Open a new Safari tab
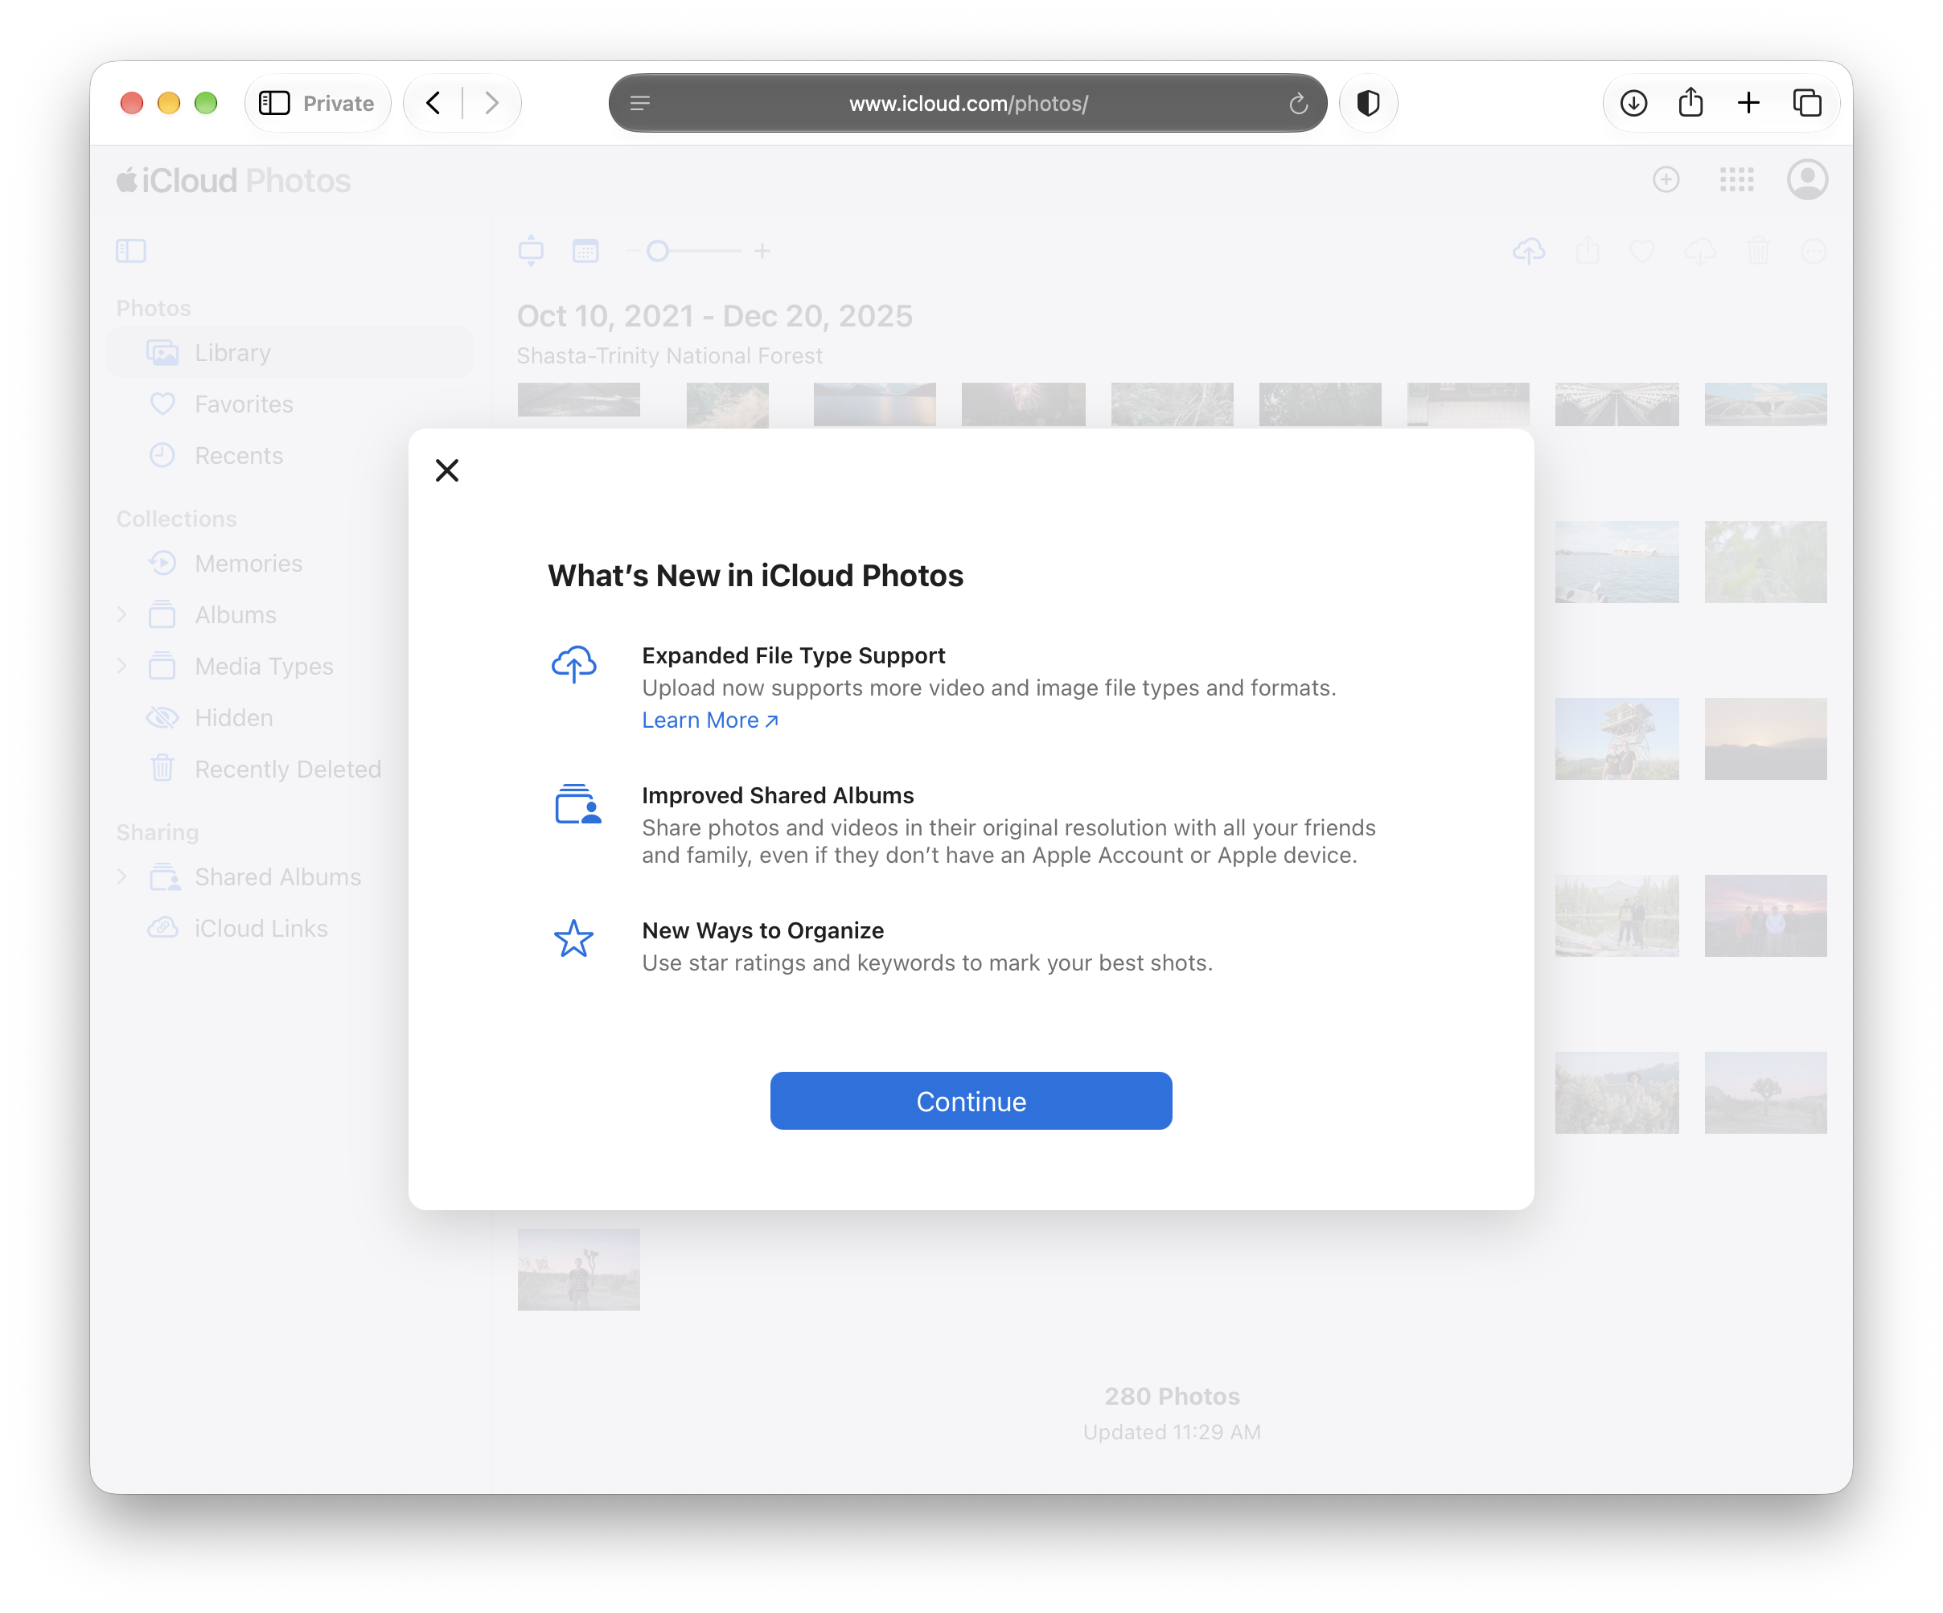The height and width of the screenshot is (1613, 1943). pos(1748,103)
